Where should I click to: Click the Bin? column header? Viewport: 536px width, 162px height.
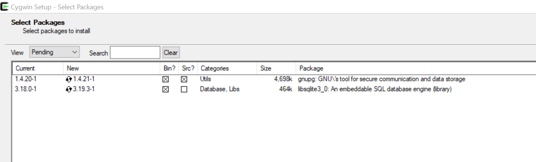point(170,68)
